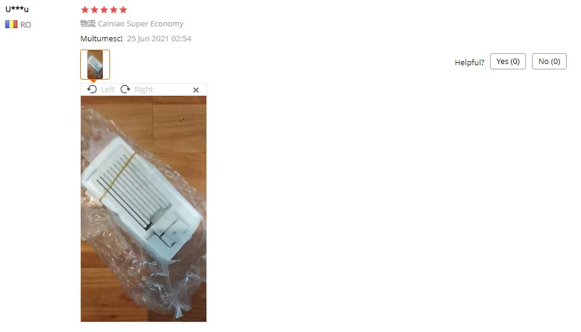Click the enlarged review photo
Screen dimensions: 581x332
click(144, 209)
